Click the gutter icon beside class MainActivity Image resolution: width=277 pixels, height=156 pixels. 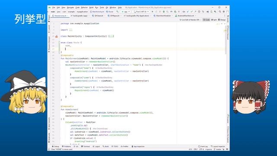point(57,36)
